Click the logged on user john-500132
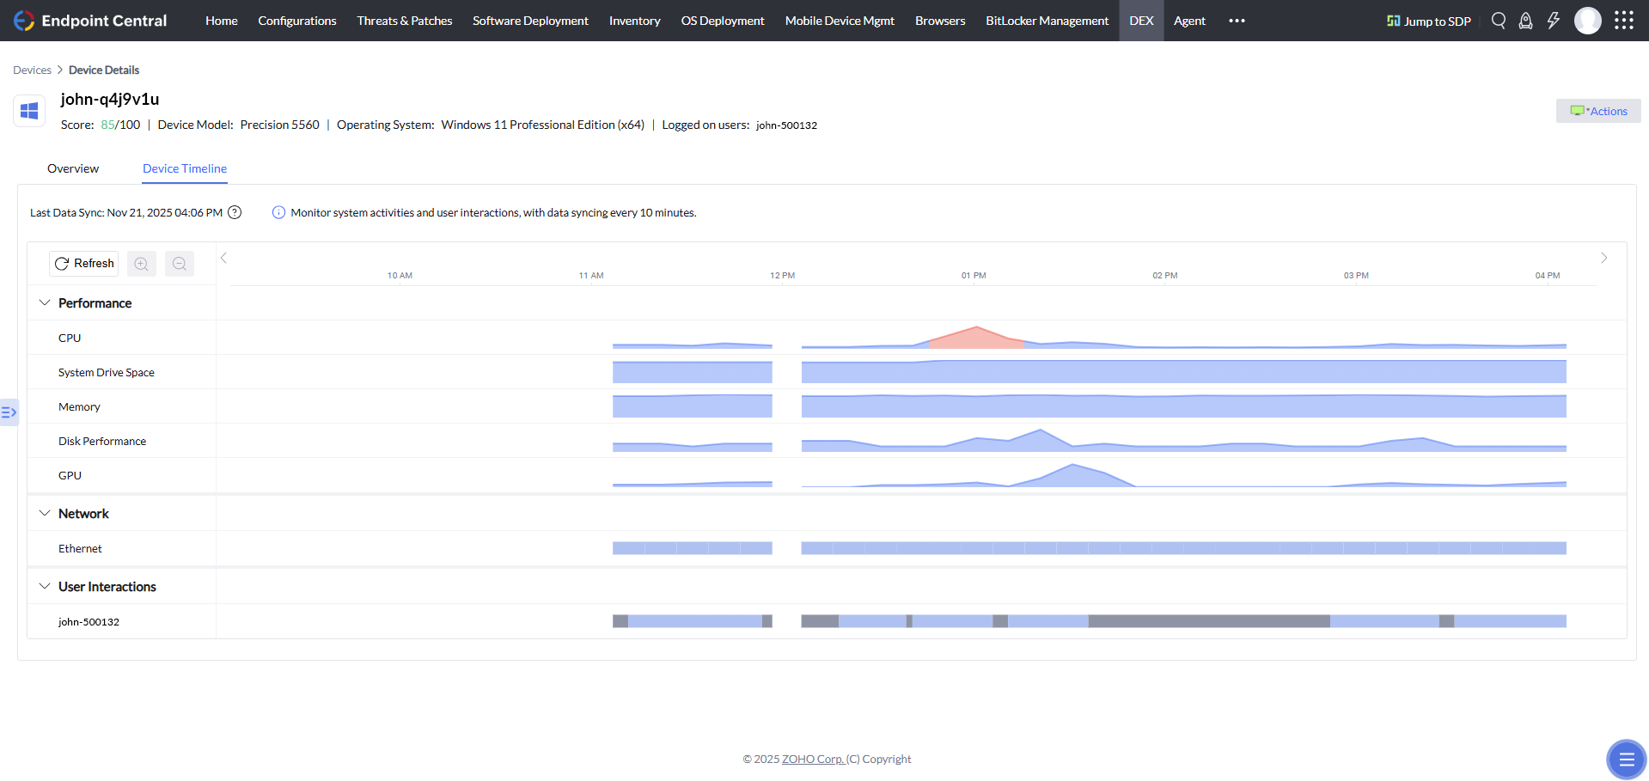Screen dimensions: 1649x781 point(786,125)
